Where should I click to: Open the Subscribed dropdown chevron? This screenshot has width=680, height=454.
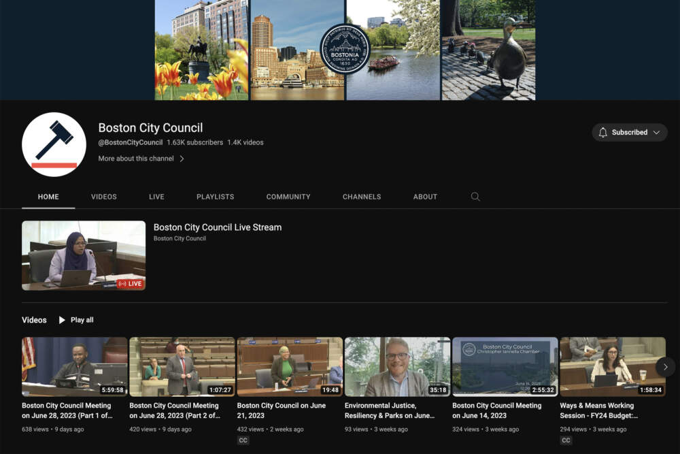click(657, 132)
